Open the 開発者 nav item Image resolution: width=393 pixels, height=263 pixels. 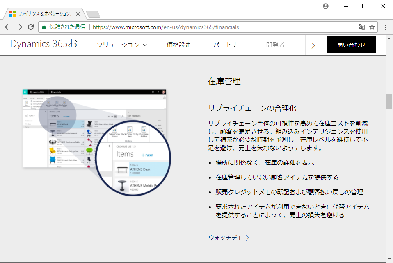click(x=275, y=45)
